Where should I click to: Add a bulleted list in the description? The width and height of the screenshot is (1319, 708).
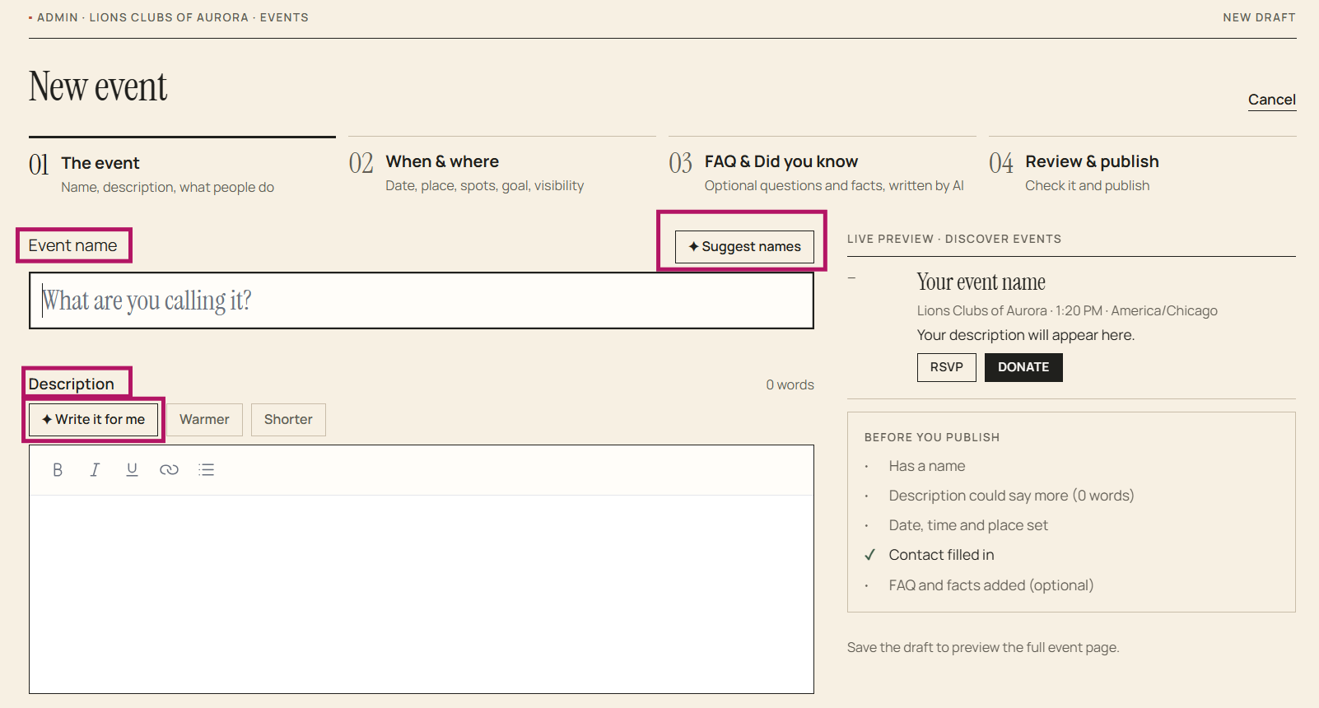pyautogui.click(x=206, y=470)
